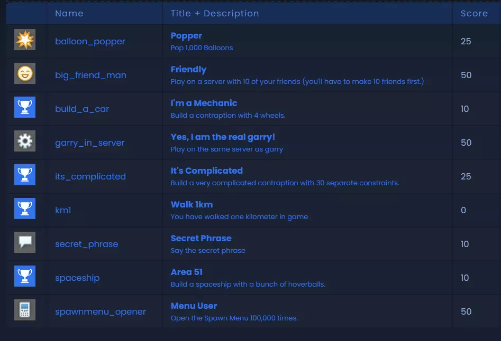Click score 0 in km1 row
501x341 pixels.
(x=463, y=210)
